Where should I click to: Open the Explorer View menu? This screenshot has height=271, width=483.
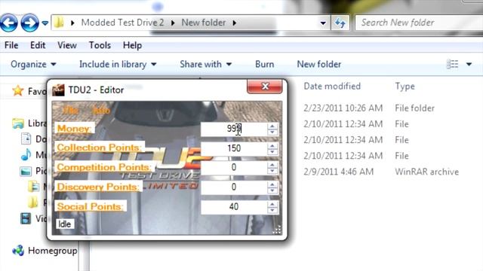pos(67,45)
